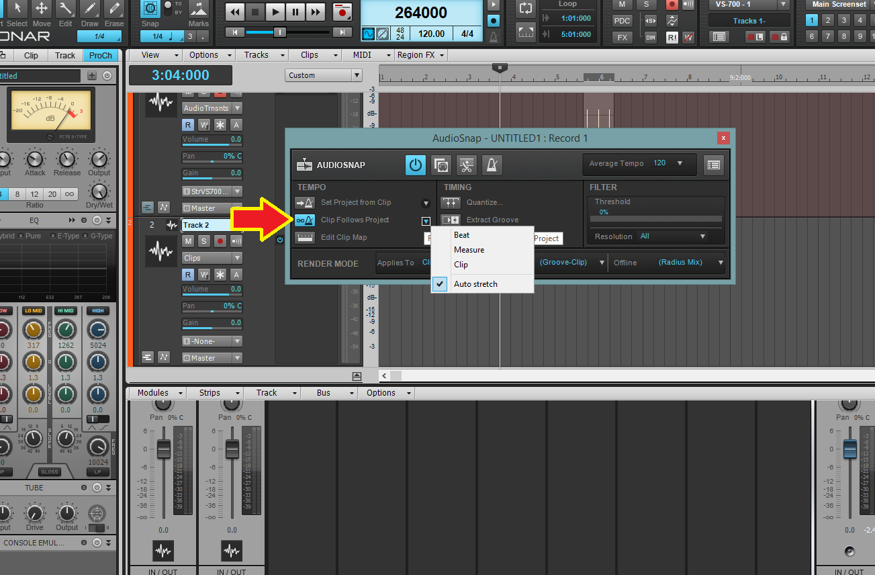The height and width of the screenshot is (575, 875).
Task: Click AudioSnap split-beats scissors icon
Action: click(x=467, y=165)
